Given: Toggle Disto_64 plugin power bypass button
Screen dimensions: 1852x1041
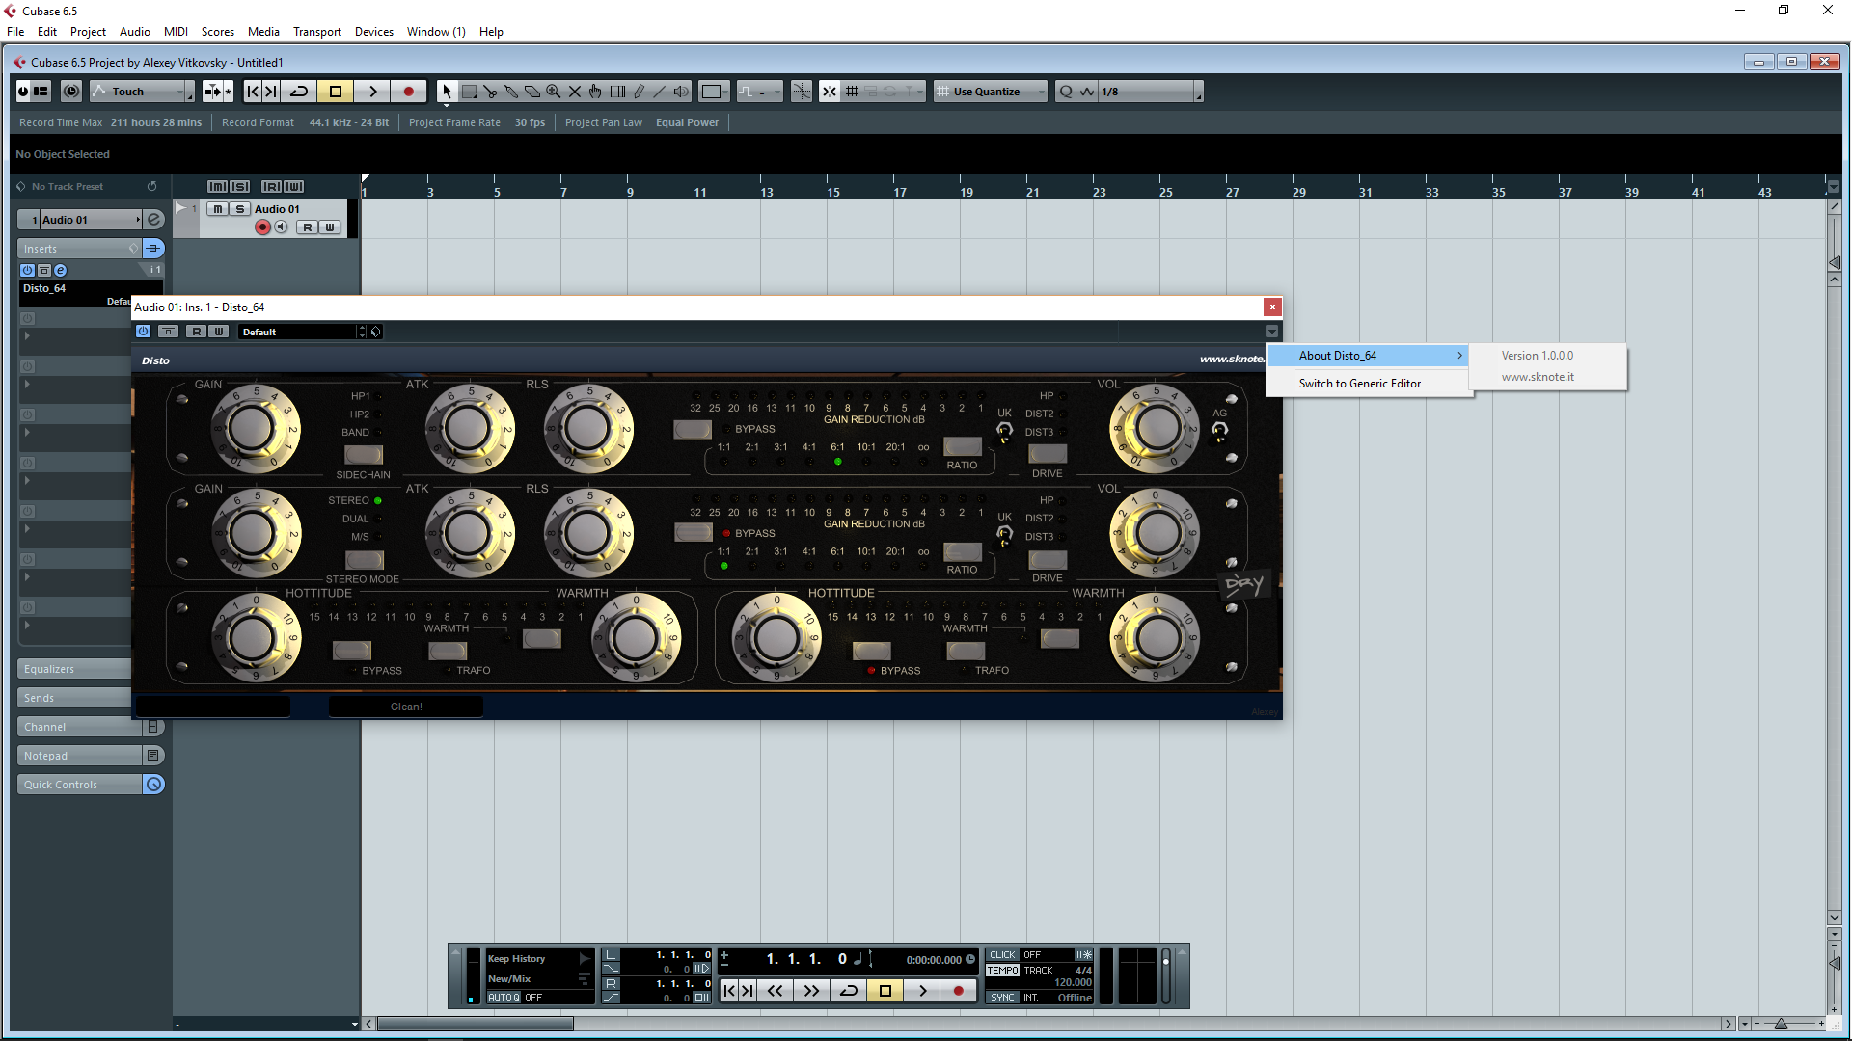Looking at the screenshot, I should click(x=143, y=332).
